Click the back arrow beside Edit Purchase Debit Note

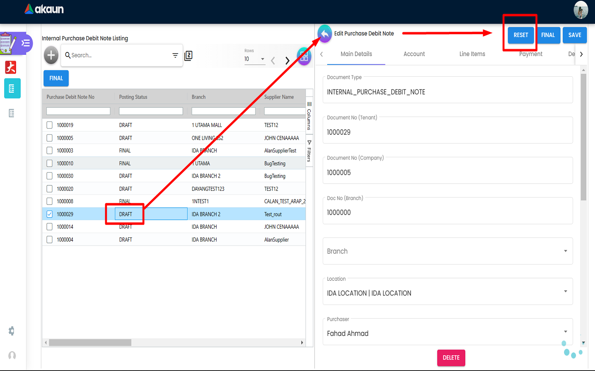[x=325, y=34]
